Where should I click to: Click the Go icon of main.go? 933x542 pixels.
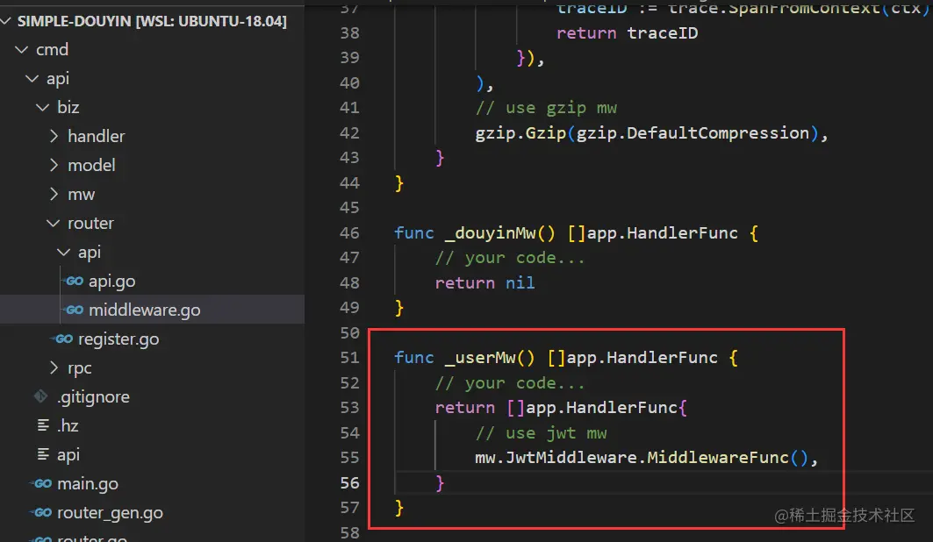coord(43,484)
